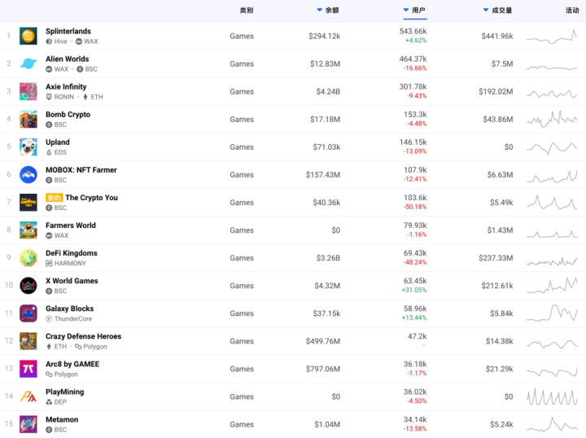This screenshot has height=438, width=586.
Task: Click the X World Games logo icon
Action: pyautogui.click(x=28, y=286)
